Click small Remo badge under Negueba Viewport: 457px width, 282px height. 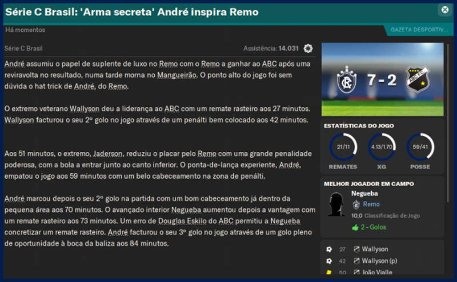[356, 204]
